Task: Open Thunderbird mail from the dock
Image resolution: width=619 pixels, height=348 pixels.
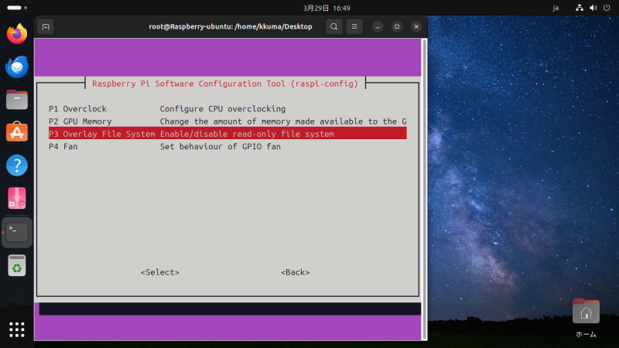Action: click(17, 67)
